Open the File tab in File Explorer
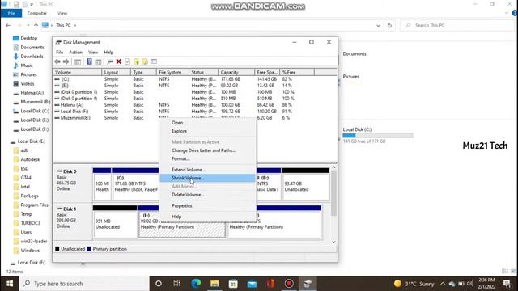 11,13
